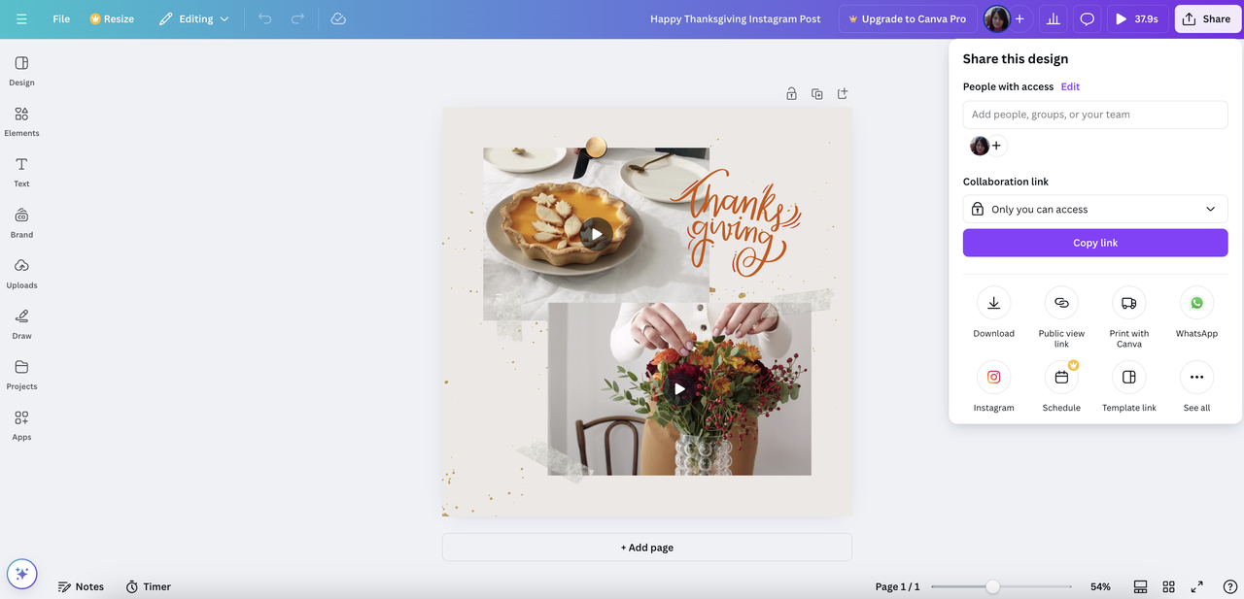1244x599 pixels.
Task: Open the Brand sidebar tab
Action: pyautogui.click(x=21, y=222)
